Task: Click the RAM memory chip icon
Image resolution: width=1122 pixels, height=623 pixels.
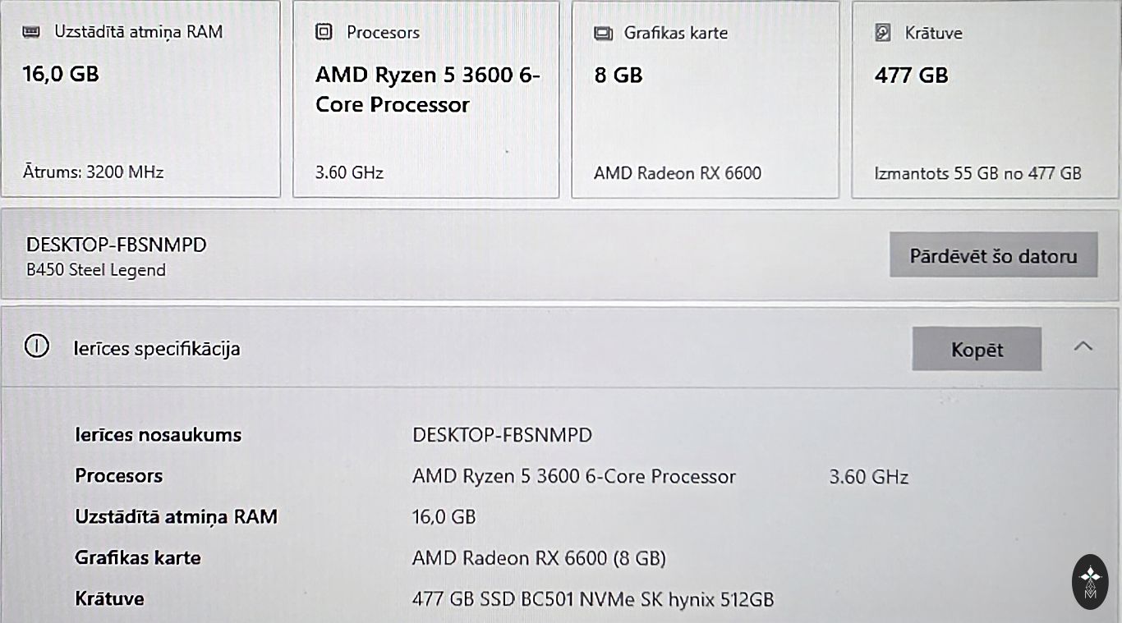Action: tap(31, 32)
